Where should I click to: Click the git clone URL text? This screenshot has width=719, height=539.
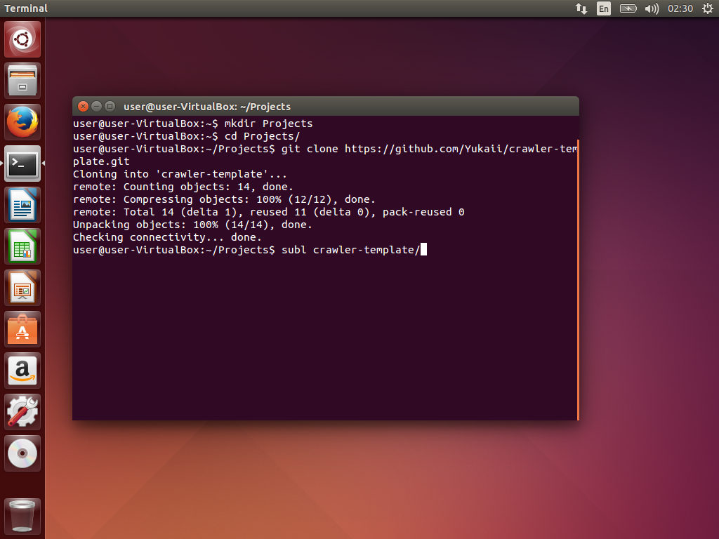click(461, 149)
